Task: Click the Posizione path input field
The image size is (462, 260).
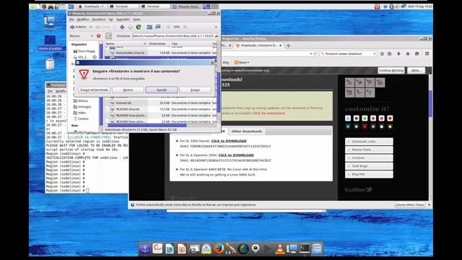Action: point(175,36)
